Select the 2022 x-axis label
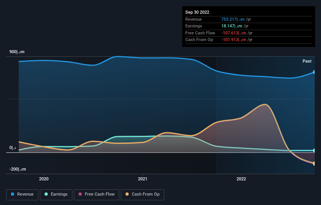Viewport: 321px width, 205px height. click(241, 179)
